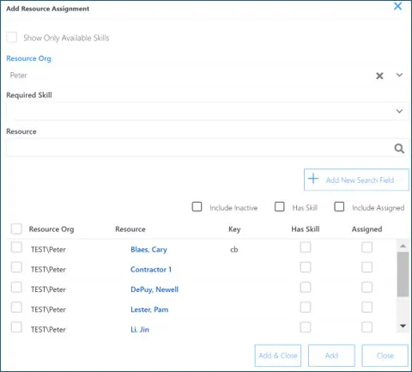Click the resource list scrollbar thumb

[403, 274]
